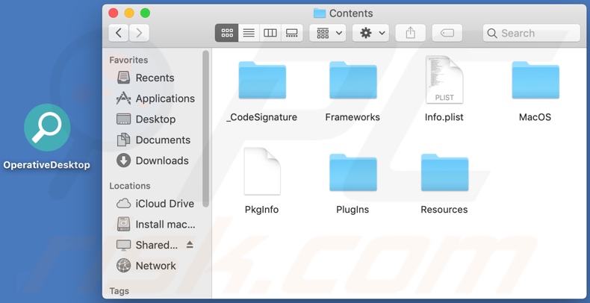This screenshot has width=590, height=303.
Task: Select the Resources folder icon
Action: pyautogui.click(x=444, y=172)
